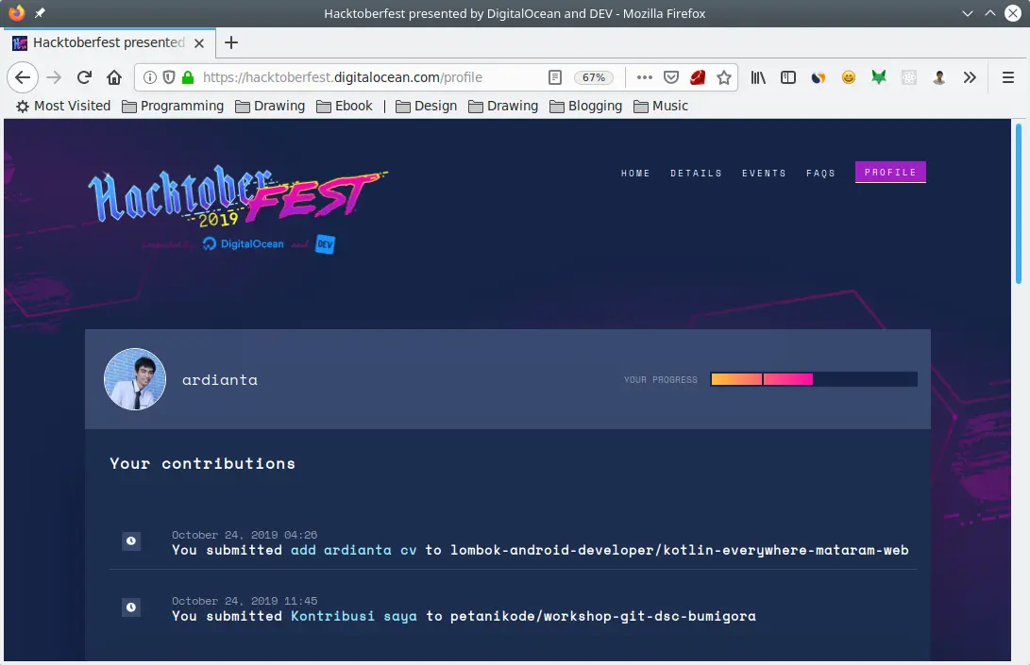Open the Firefox Home page icon
This screenshot has height=665, width=1030.
tap(114, 77)
